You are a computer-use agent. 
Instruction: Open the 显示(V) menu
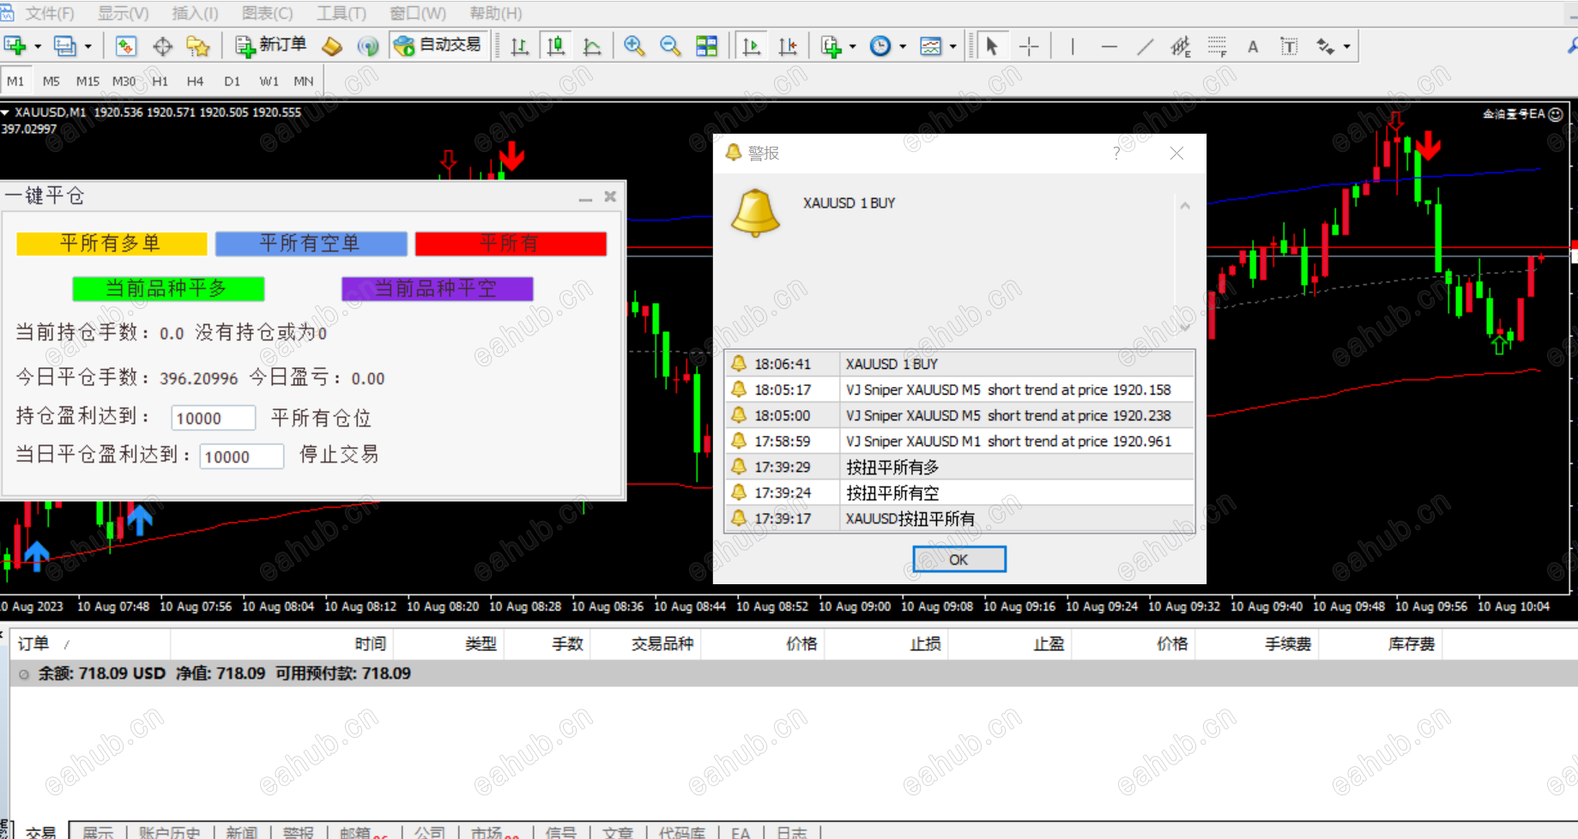tap(123, 13)
